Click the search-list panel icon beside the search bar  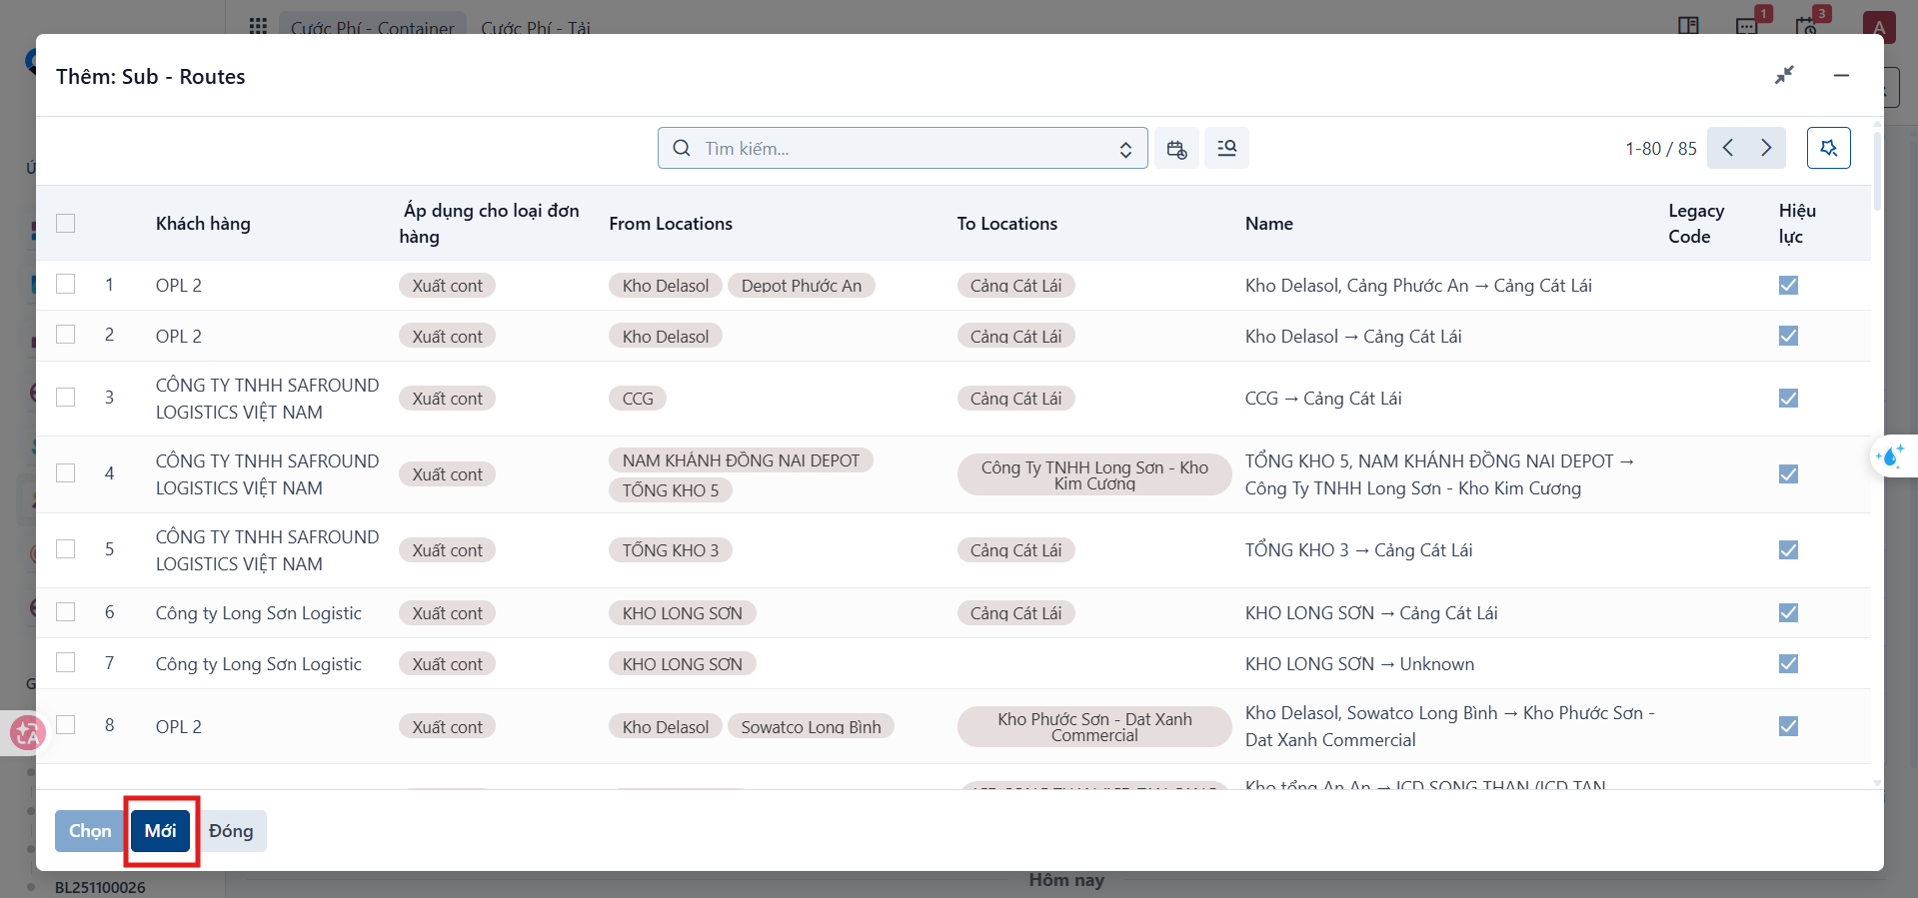tap(1226, 149)
